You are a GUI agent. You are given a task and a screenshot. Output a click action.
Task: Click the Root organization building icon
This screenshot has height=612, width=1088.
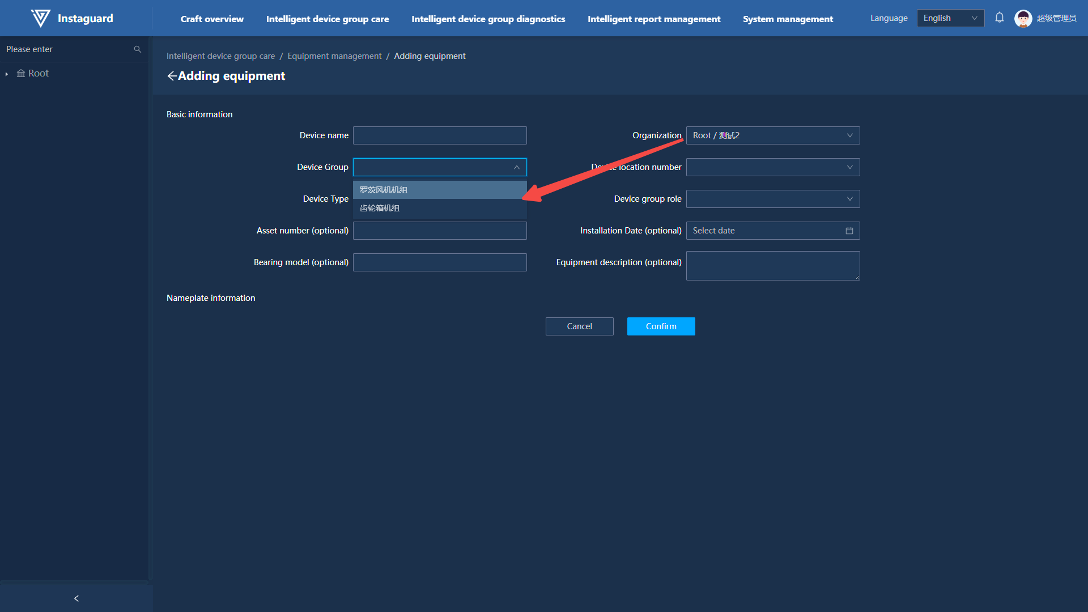[x=21, y=74]
